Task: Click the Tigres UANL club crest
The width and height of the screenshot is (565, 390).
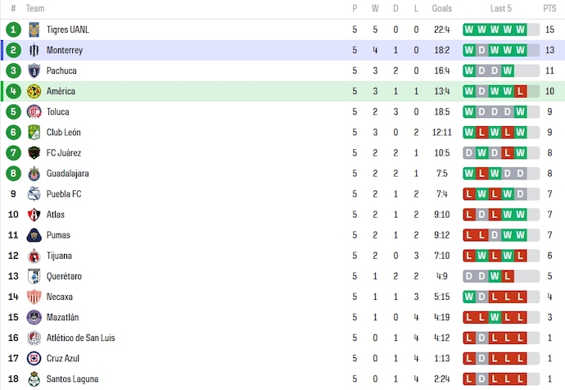Action: click(x=34, y=29)
